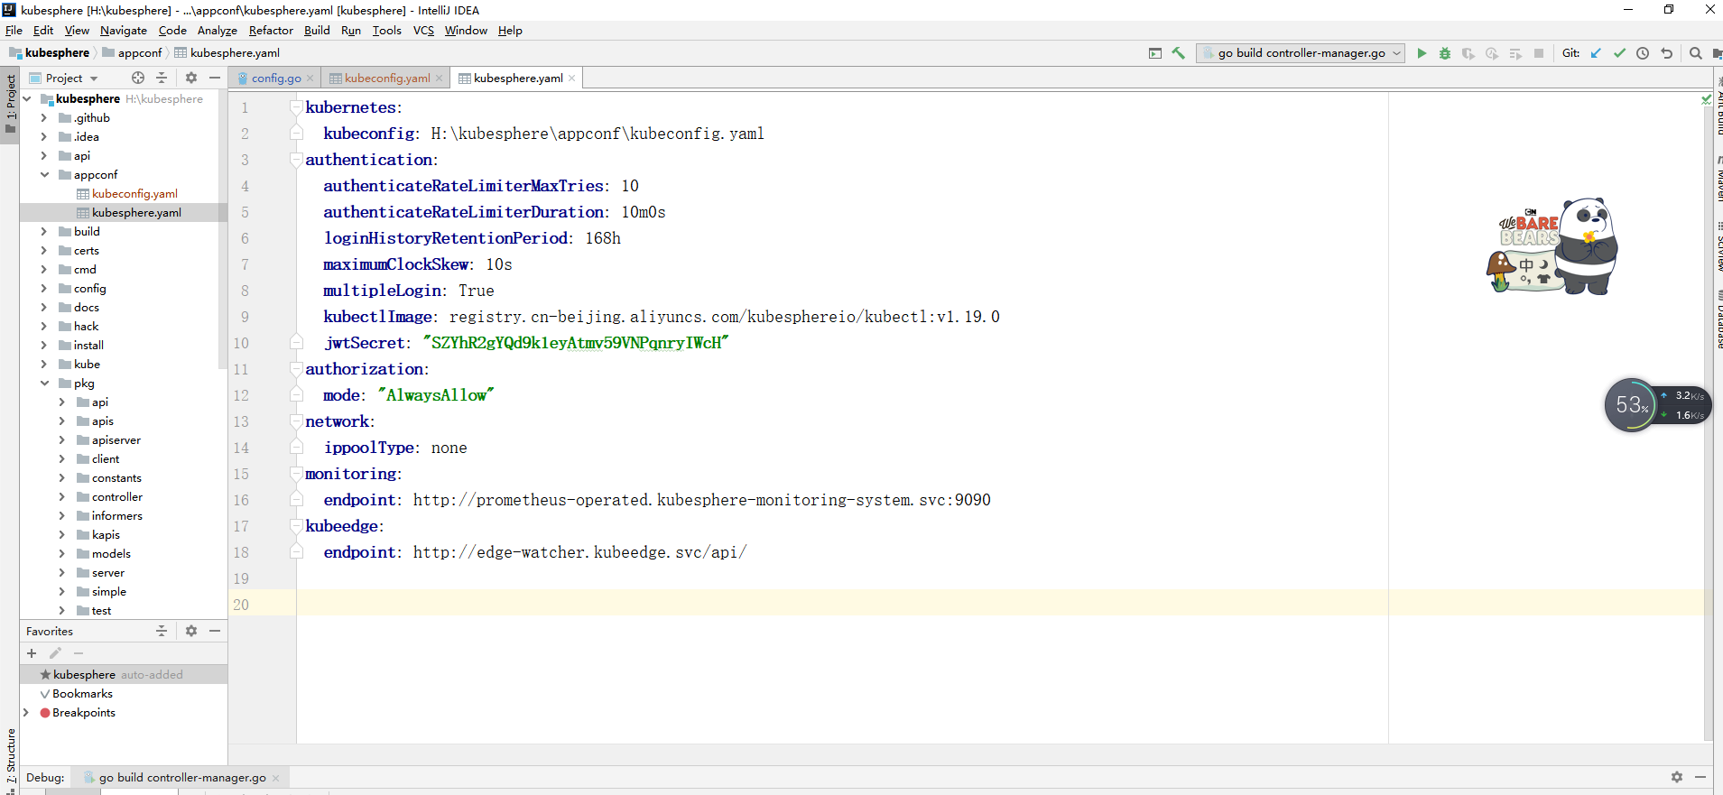Collapse all in the Favorites panel
Screen dimensions: 1723x795
(162, 631)
